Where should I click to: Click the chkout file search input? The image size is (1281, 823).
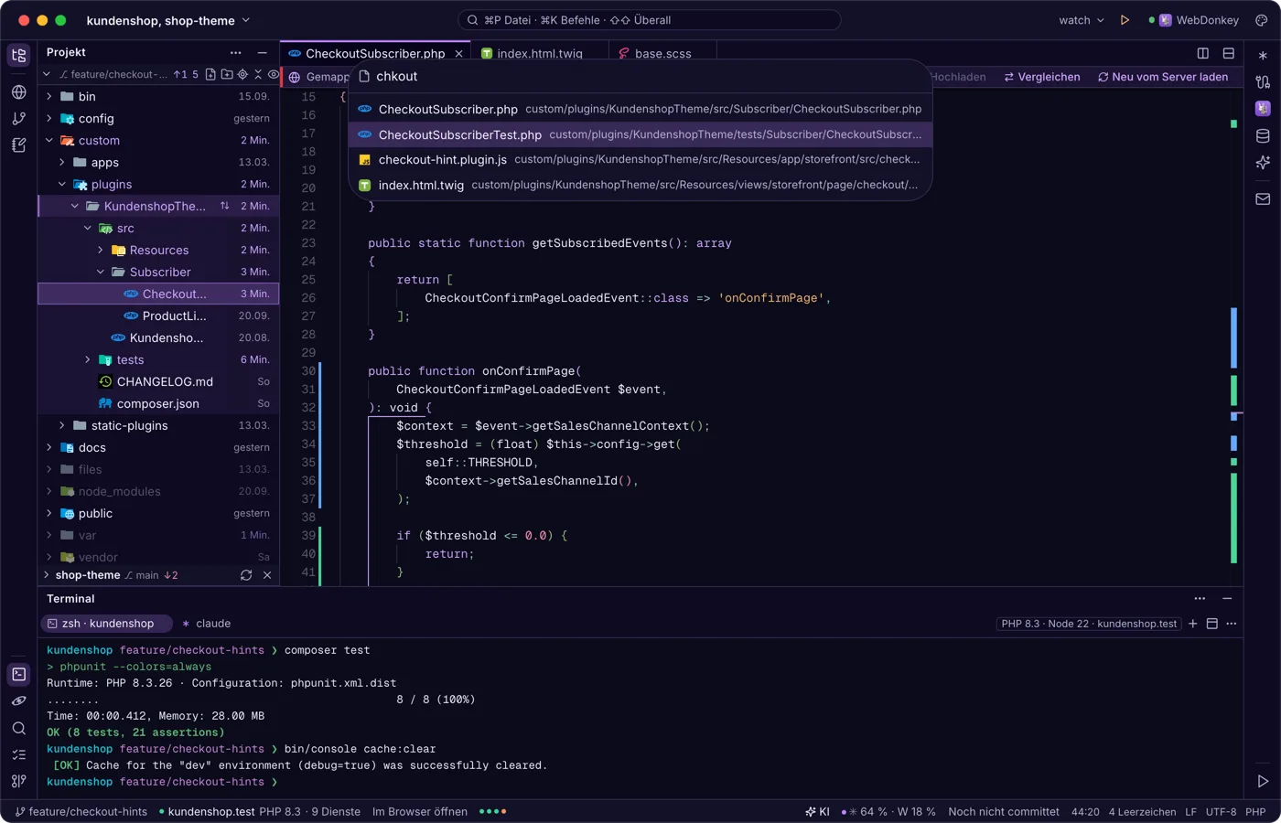[640, 77]
